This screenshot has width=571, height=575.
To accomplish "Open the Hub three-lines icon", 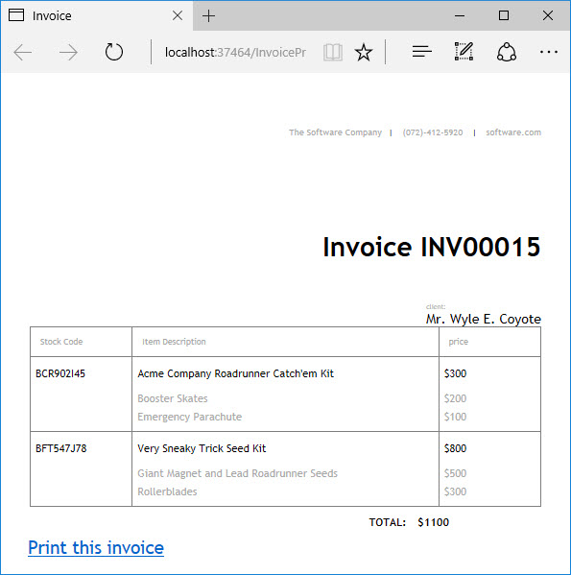I will (422, 52).
